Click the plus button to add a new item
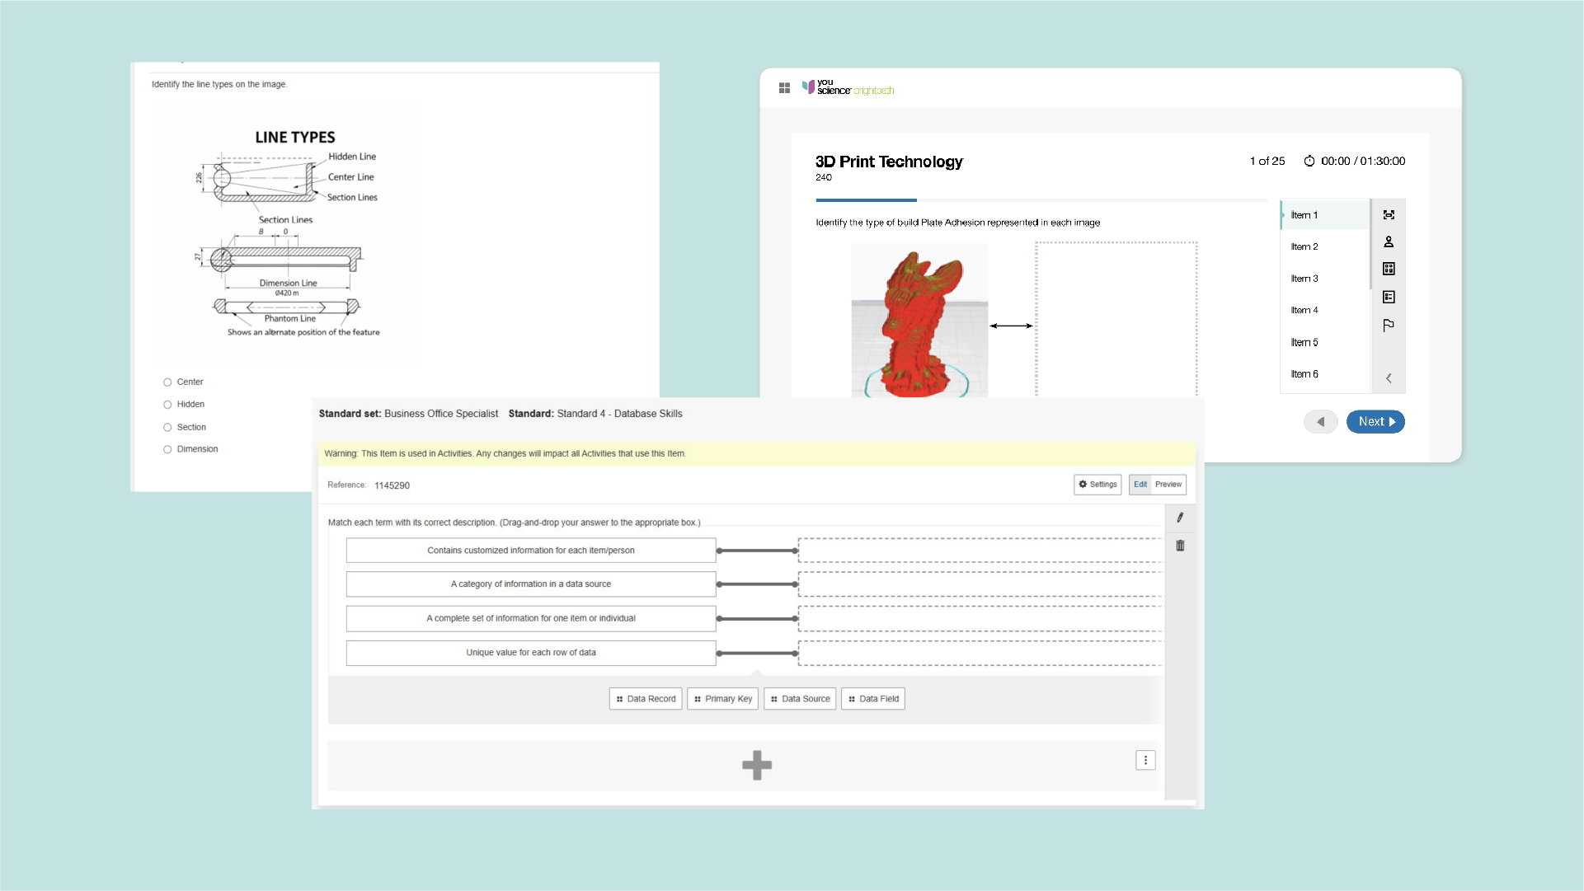The image size is (1584, 891). click(757, 765)
